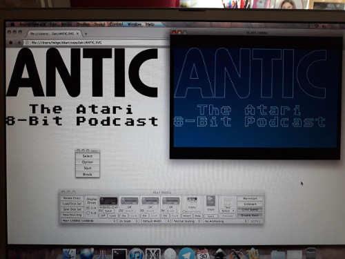Screen dimensions: 345x259
Task: Toggle the Limit Speed button
Action: (250, 209)
